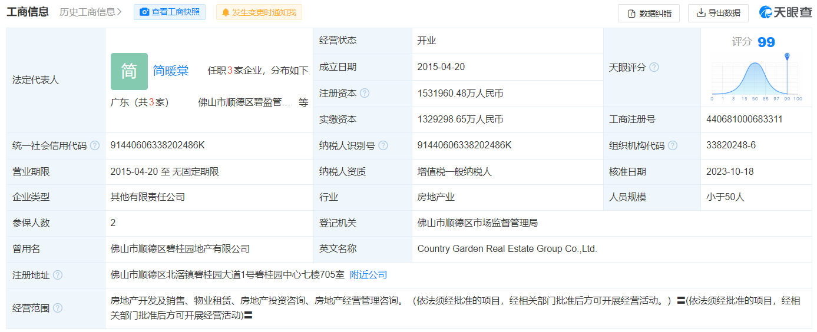Click the 佛山市顺德区碧盈管… company link
Screen dimensions: 817x332
[x=244, y=102]
